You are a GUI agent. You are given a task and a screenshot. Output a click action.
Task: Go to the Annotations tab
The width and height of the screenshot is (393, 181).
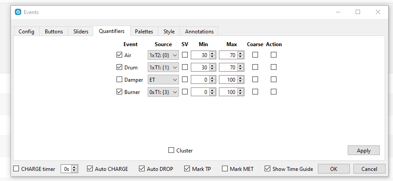(199, 32)
